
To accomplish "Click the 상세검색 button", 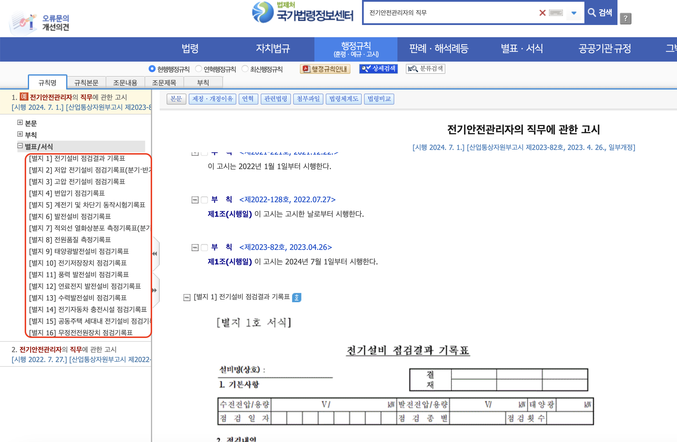I will (378, 69).
